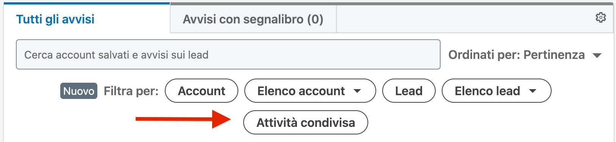
Task: Click the Elenco lead text label
Action: (487, 91)
